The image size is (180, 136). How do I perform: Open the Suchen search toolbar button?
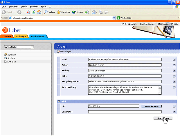(49, 12)
